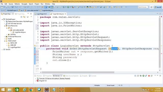Switch to the Markers tab
This screenshot has height=92, width=163.
(38, 76)
